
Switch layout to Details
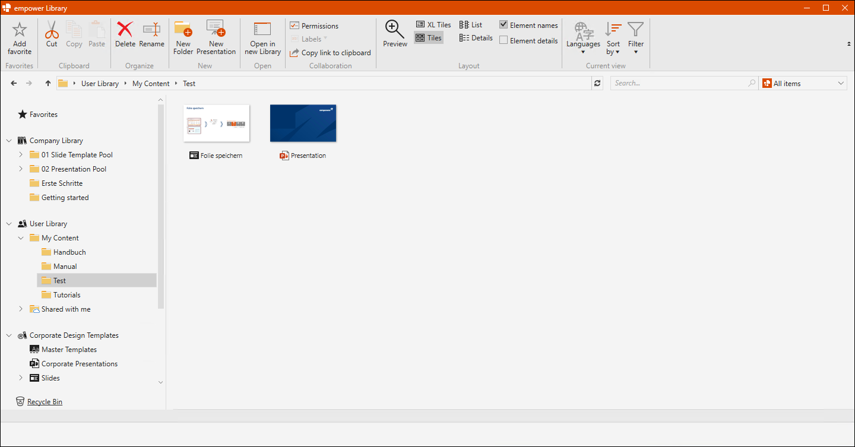476,38
